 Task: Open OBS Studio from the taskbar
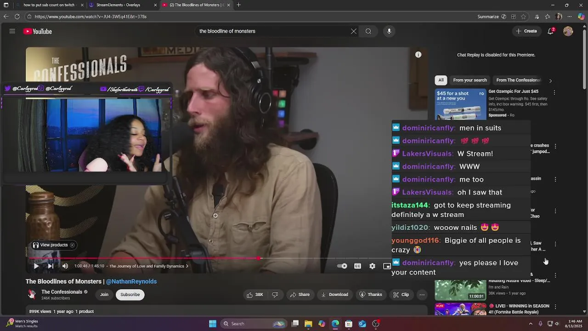click(376, 324)
